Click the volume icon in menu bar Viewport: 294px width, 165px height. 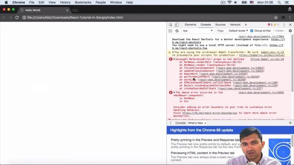click(x=236, y=2)
